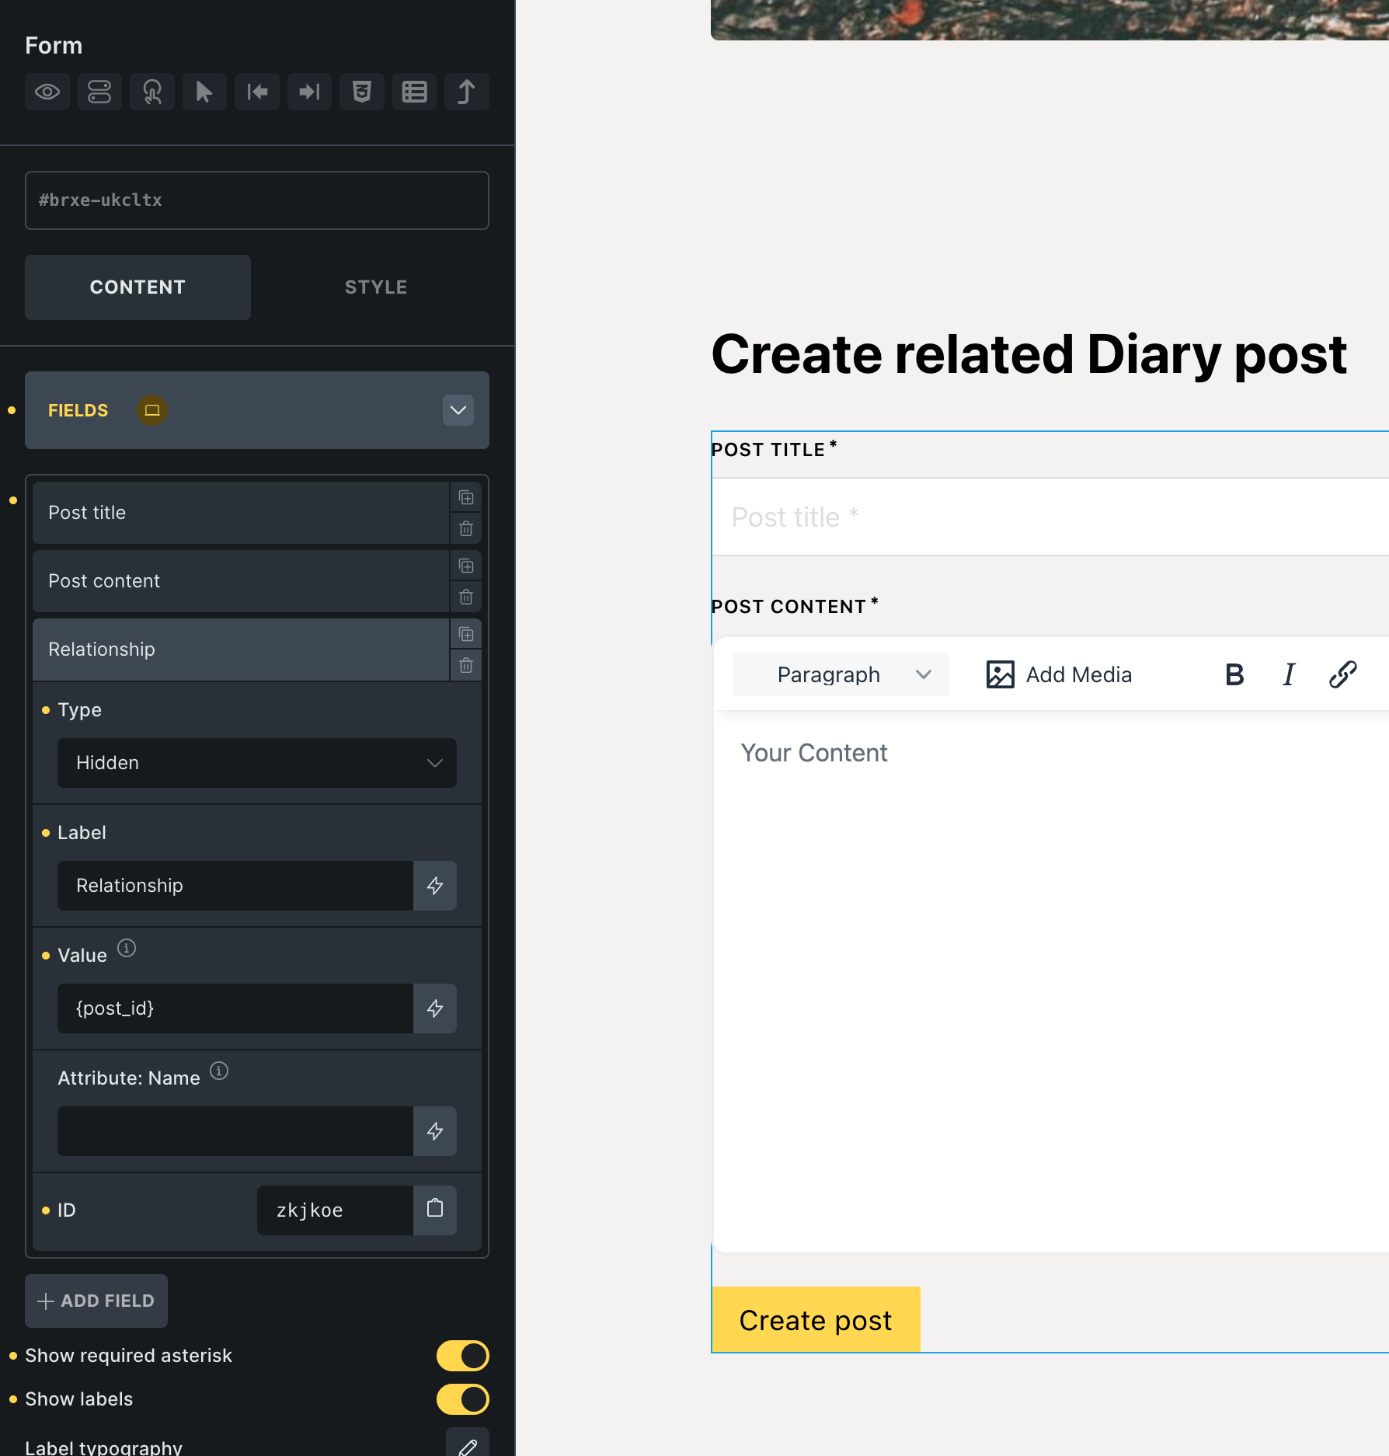The image size is (1389, 1456).
Task: Switch to the Style tab
Action: point(376,287)
